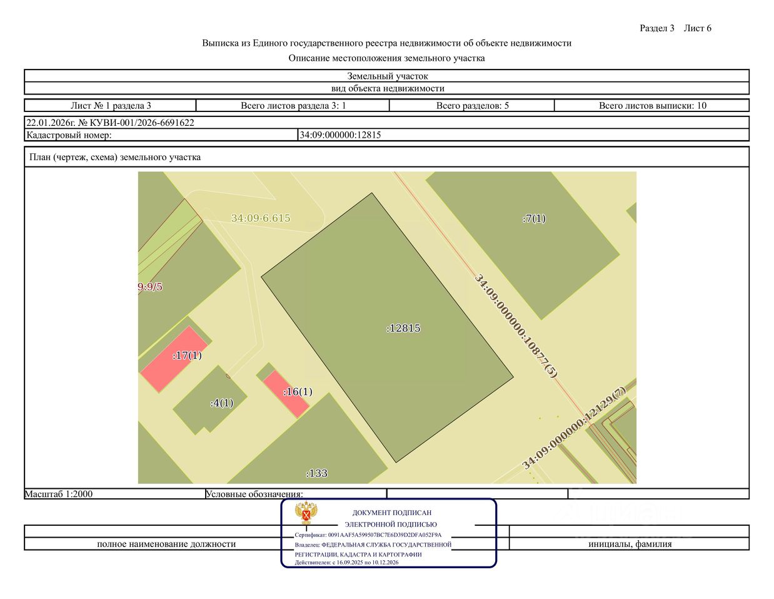Click the 'вид объекта недвижимости' row

point(387,88)
